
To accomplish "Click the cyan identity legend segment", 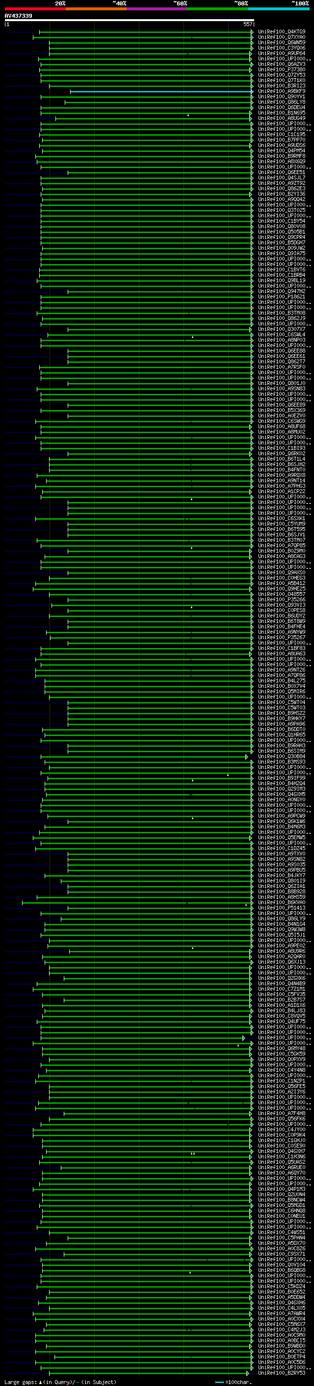I will point(279,9).
